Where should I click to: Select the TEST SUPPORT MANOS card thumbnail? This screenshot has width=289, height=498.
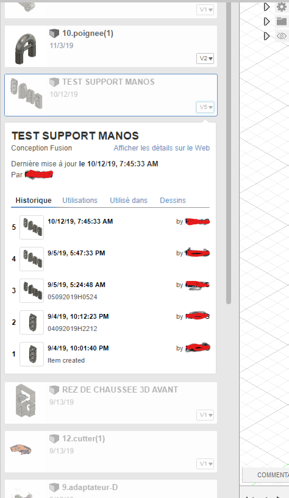[x=26, y=94]
